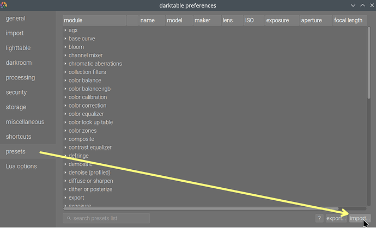Viewport: 376px width, 228px height.
Task: Open the shortcuts preferences tab
Action: pos(28,137)
